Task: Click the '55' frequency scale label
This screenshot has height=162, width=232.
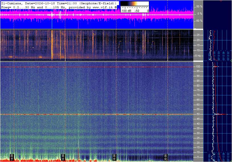Action: coord(198,109)
